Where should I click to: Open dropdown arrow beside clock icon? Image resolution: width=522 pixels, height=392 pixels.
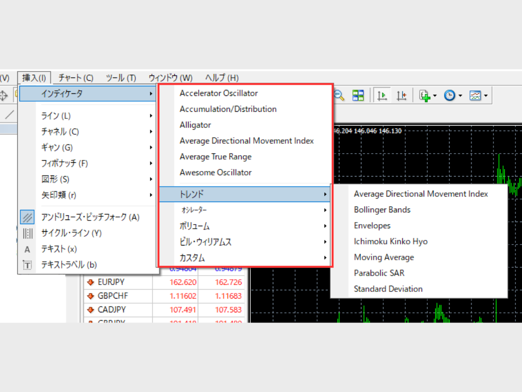pos(460,96)
